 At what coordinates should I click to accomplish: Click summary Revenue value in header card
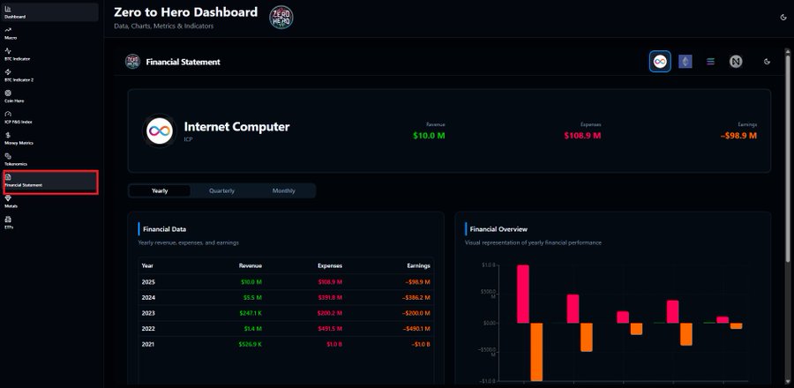click(x=429, y=136)
